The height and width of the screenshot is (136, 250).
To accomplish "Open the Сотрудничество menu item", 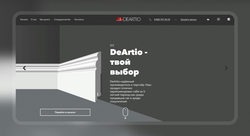I will (62, 20).
